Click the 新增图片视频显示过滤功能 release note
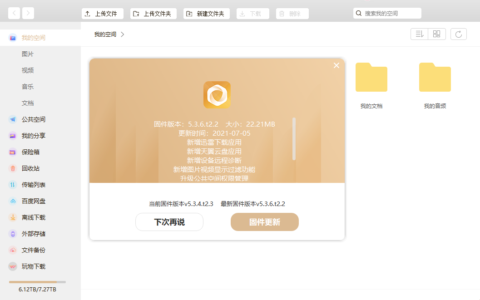480x300 pixels. 214,169
